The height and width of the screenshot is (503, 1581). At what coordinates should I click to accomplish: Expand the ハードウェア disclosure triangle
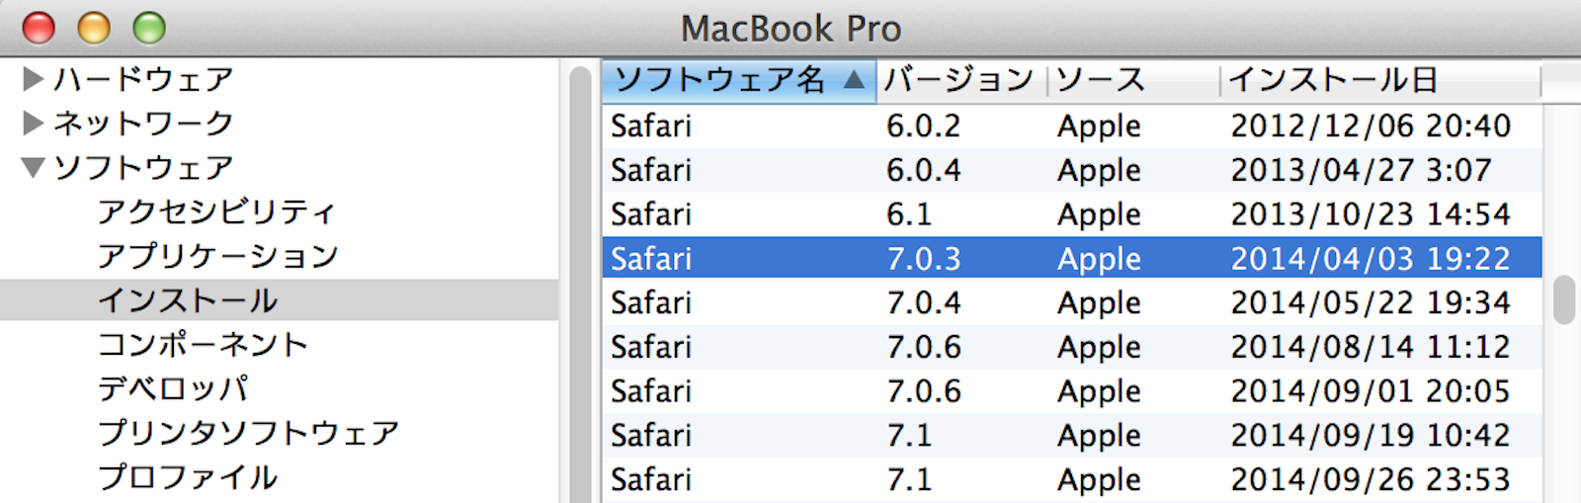click(33, 79)
